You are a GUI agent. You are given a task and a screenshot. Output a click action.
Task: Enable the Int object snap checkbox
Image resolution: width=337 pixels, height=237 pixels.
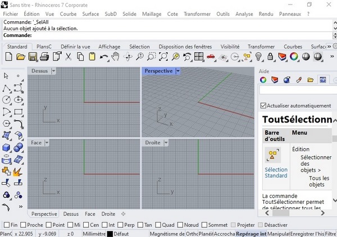tap(104, 225)
